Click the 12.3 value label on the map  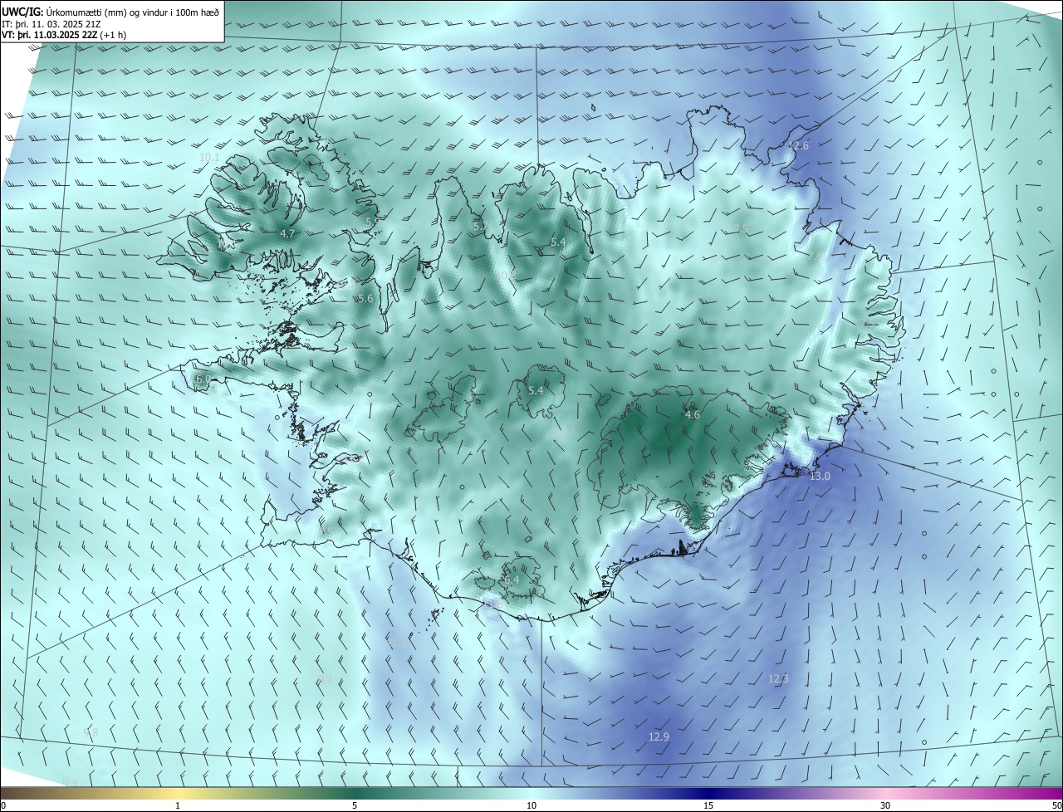778,678
